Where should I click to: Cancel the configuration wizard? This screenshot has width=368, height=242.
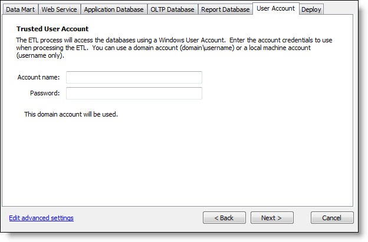(x=332, y=218)
